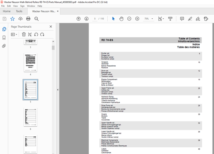214x154 pixels.
Task: Open the fit page options icon
Action: [x=161, y=19]
